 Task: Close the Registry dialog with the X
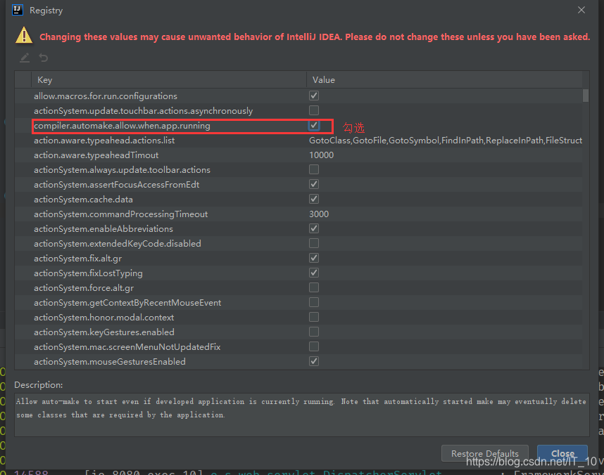point(581,10)
